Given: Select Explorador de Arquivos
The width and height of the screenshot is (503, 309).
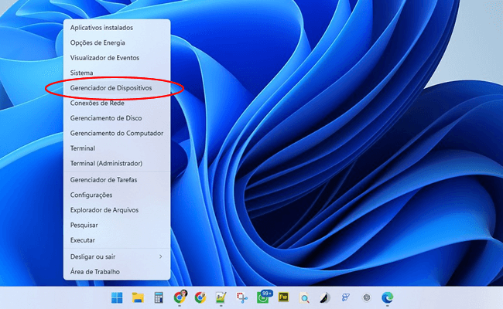Looking at the screenshot, I should pos(117,210).
